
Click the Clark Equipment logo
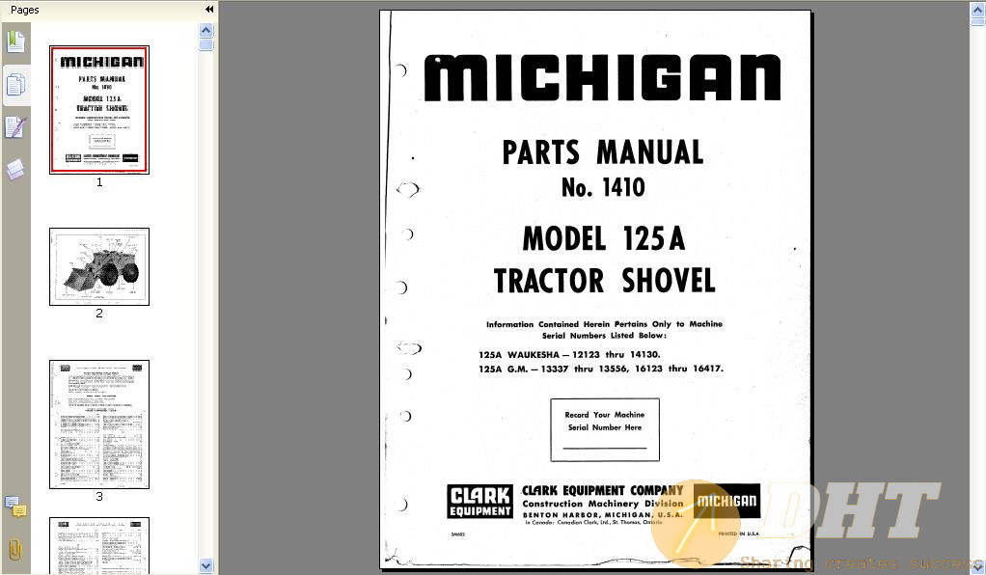[479, 502]
